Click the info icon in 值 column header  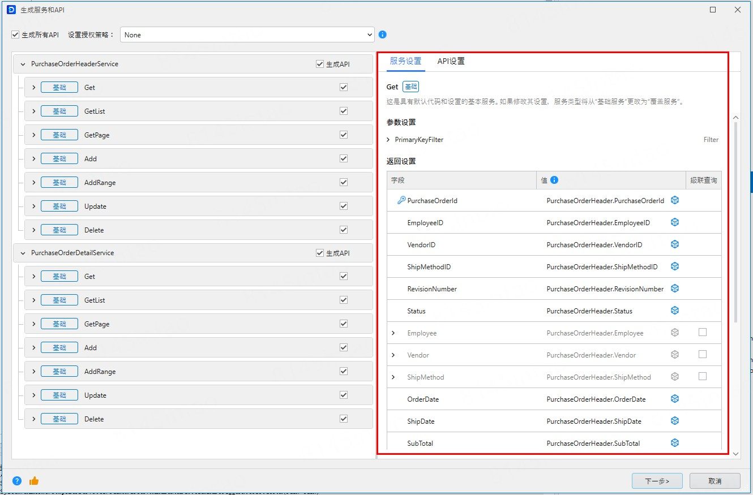(554, 180)
